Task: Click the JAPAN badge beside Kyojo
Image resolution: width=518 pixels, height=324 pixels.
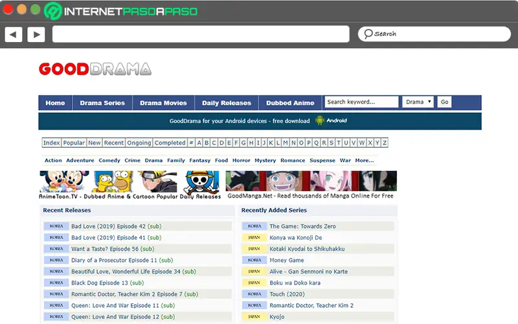Action: 254,317
